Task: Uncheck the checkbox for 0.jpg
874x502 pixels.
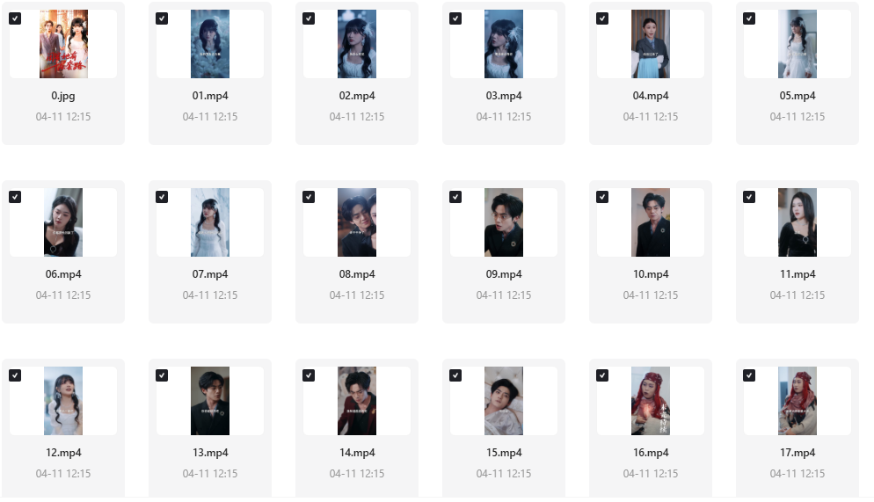Action: tap(15, 18)
